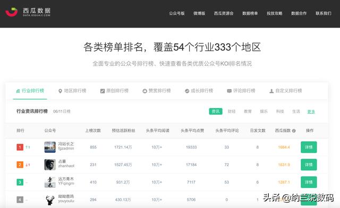The width and height of the screenshot is (340, 208).
Task: Click the orange rank 2 badge
Action: 20,164
